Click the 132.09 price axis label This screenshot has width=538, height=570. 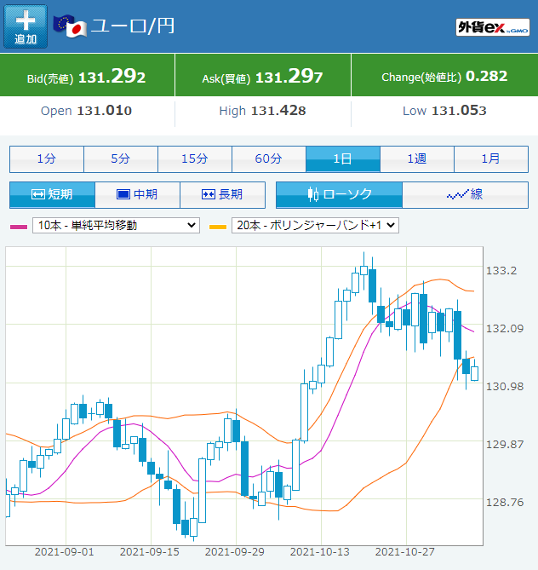(x=505, y=329)
